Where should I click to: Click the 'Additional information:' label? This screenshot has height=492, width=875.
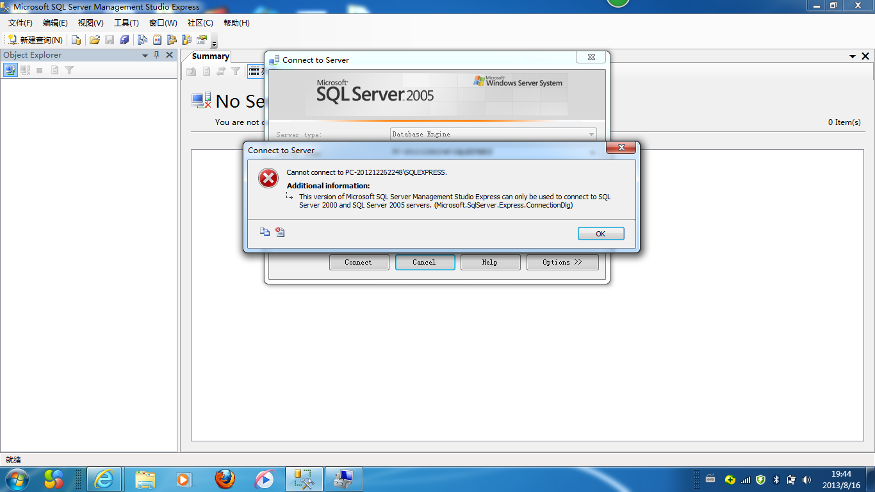328,186
